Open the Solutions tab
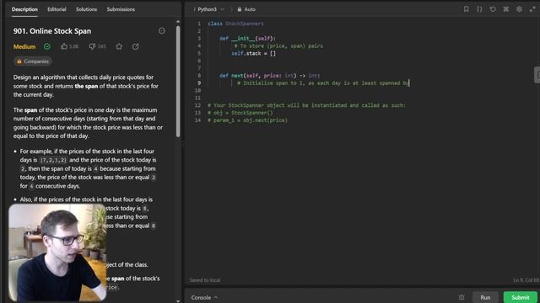 click(86, 9)
